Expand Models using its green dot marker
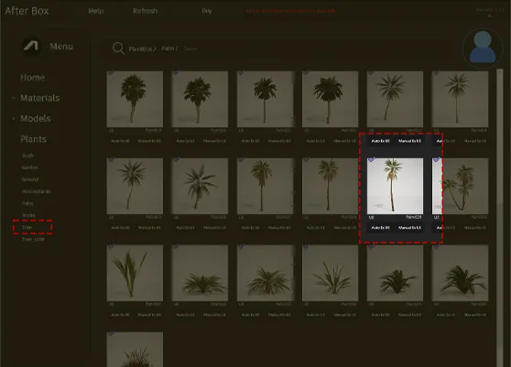Image resolution: width=511 pixels, height=367 pixels. 14,118
